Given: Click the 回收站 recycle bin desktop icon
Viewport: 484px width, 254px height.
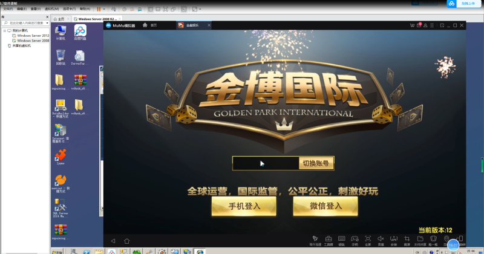Looking at the screenshot, I should click(x=60, y=57).
